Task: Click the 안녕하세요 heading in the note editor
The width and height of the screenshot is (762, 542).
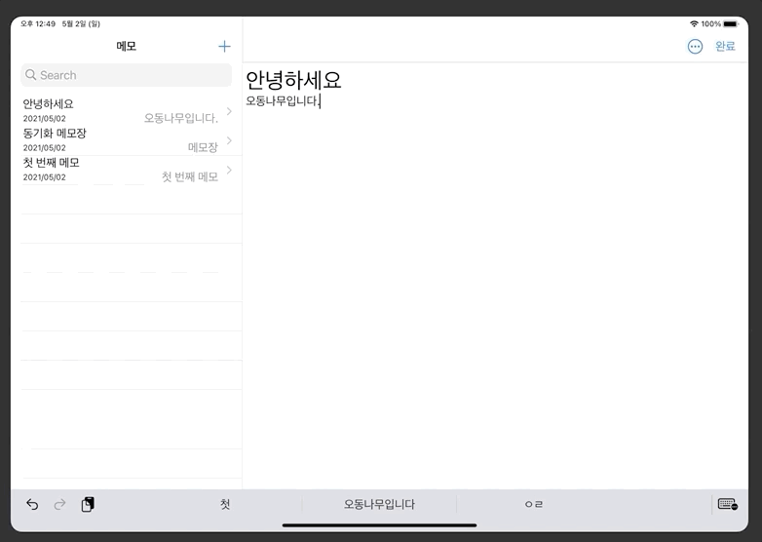Action: (293, 80)
